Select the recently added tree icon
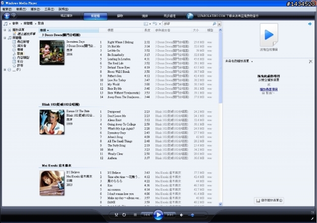Viewport: 317px width, 223px height. pos(14,42)
